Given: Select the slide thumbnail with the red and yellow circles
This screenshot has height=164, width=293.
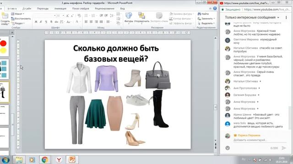Looking at the screenshot, I should click(4, 46).
